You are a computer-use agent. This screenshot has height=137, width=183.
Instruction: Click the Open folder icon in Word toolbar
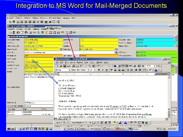61,66
